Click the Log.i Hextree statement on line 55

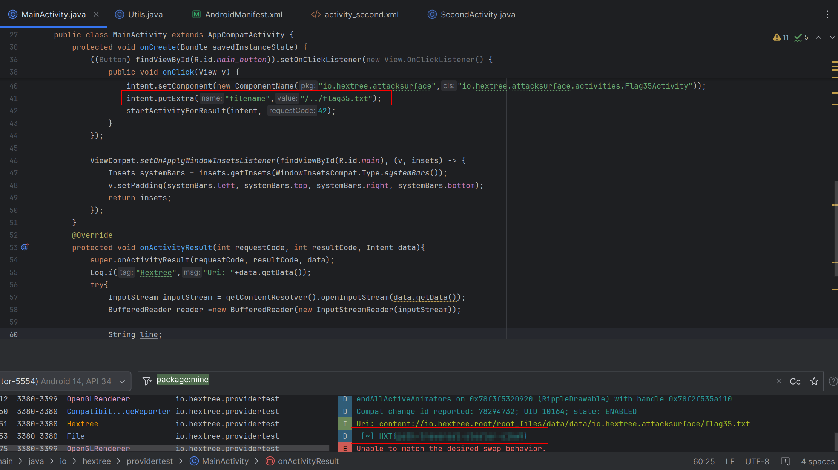click(201, 272)
